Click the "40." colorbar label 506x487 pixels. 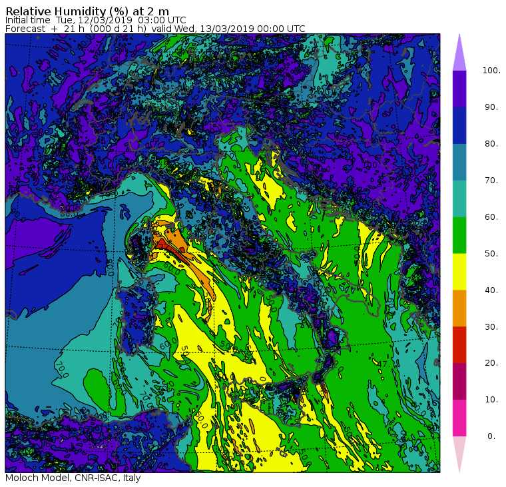pyautogui.click(x=491, y=290)
